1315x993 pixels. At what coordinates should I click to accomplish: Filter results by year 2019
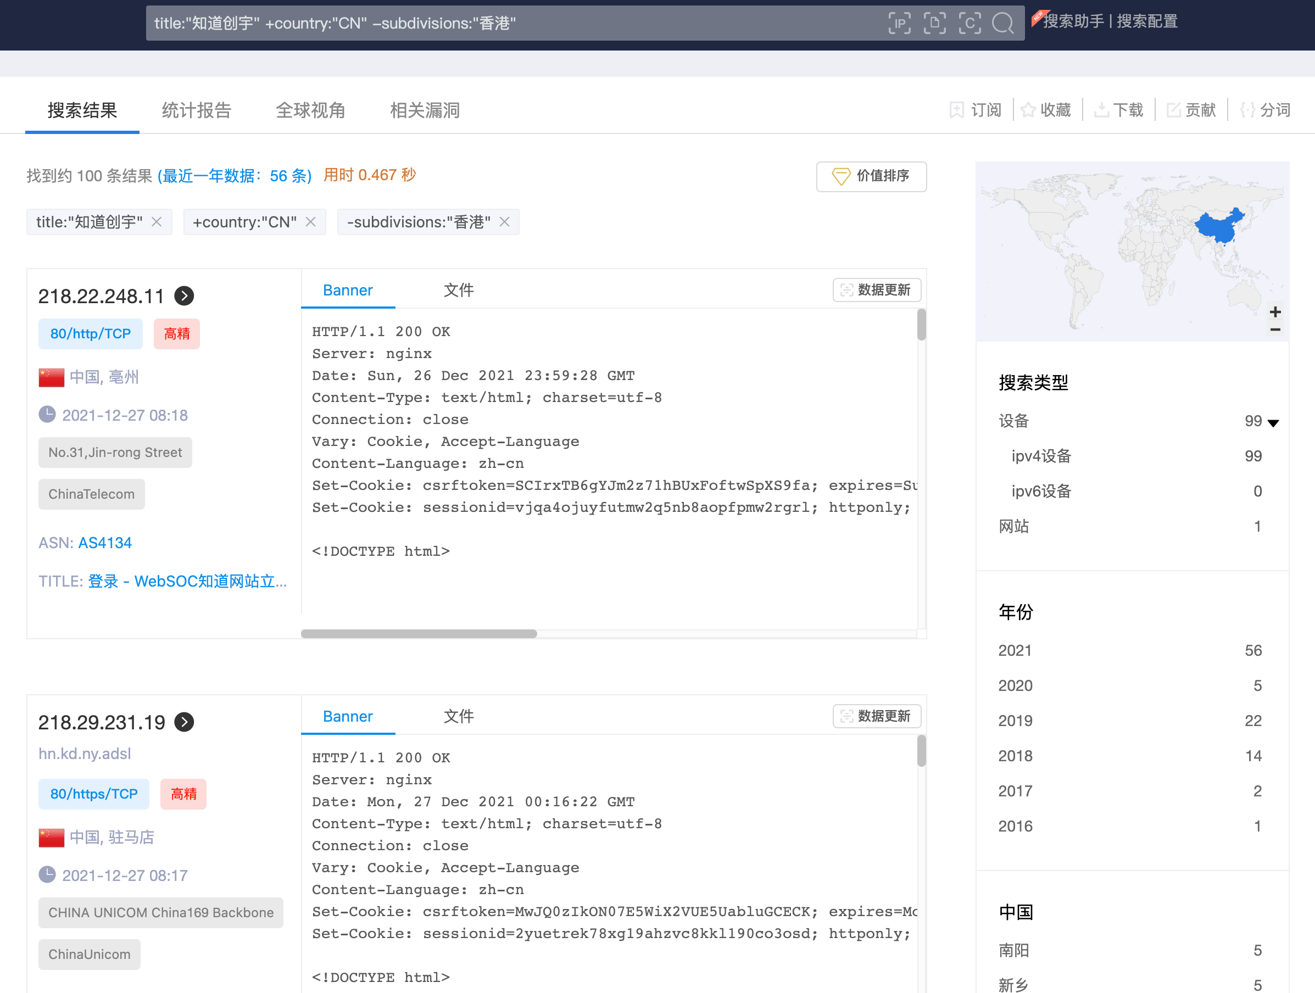[1016, 720]
